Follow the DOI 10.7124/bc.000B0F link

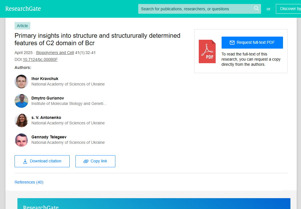pyautogui.click(x=40, y=59)
